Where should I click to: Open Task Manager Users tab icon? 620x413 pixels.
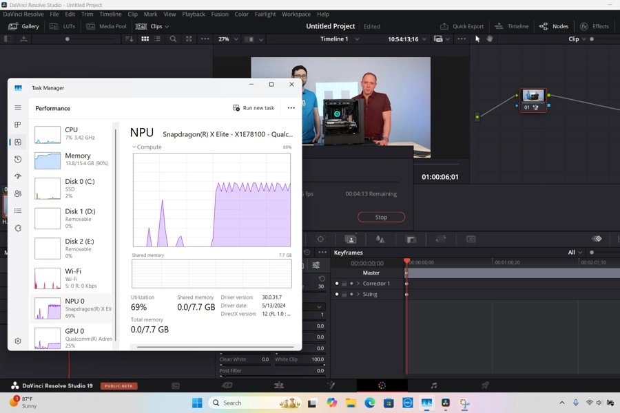(18, 193)
